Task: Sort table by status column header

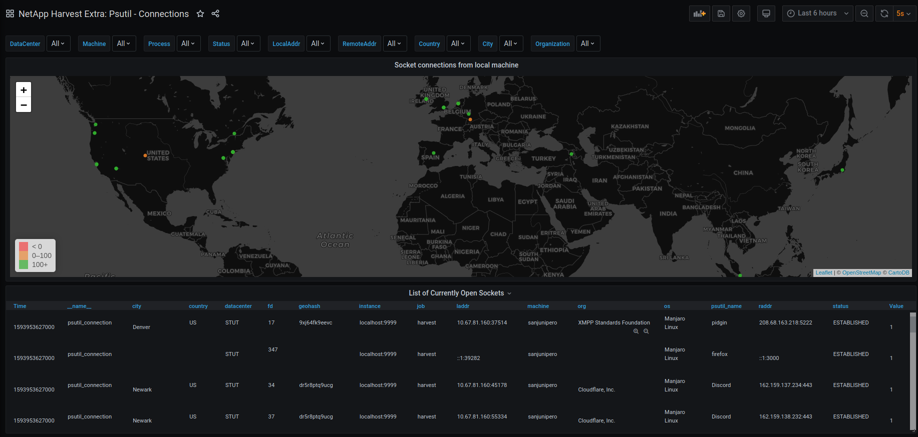Action: point(840,306)
